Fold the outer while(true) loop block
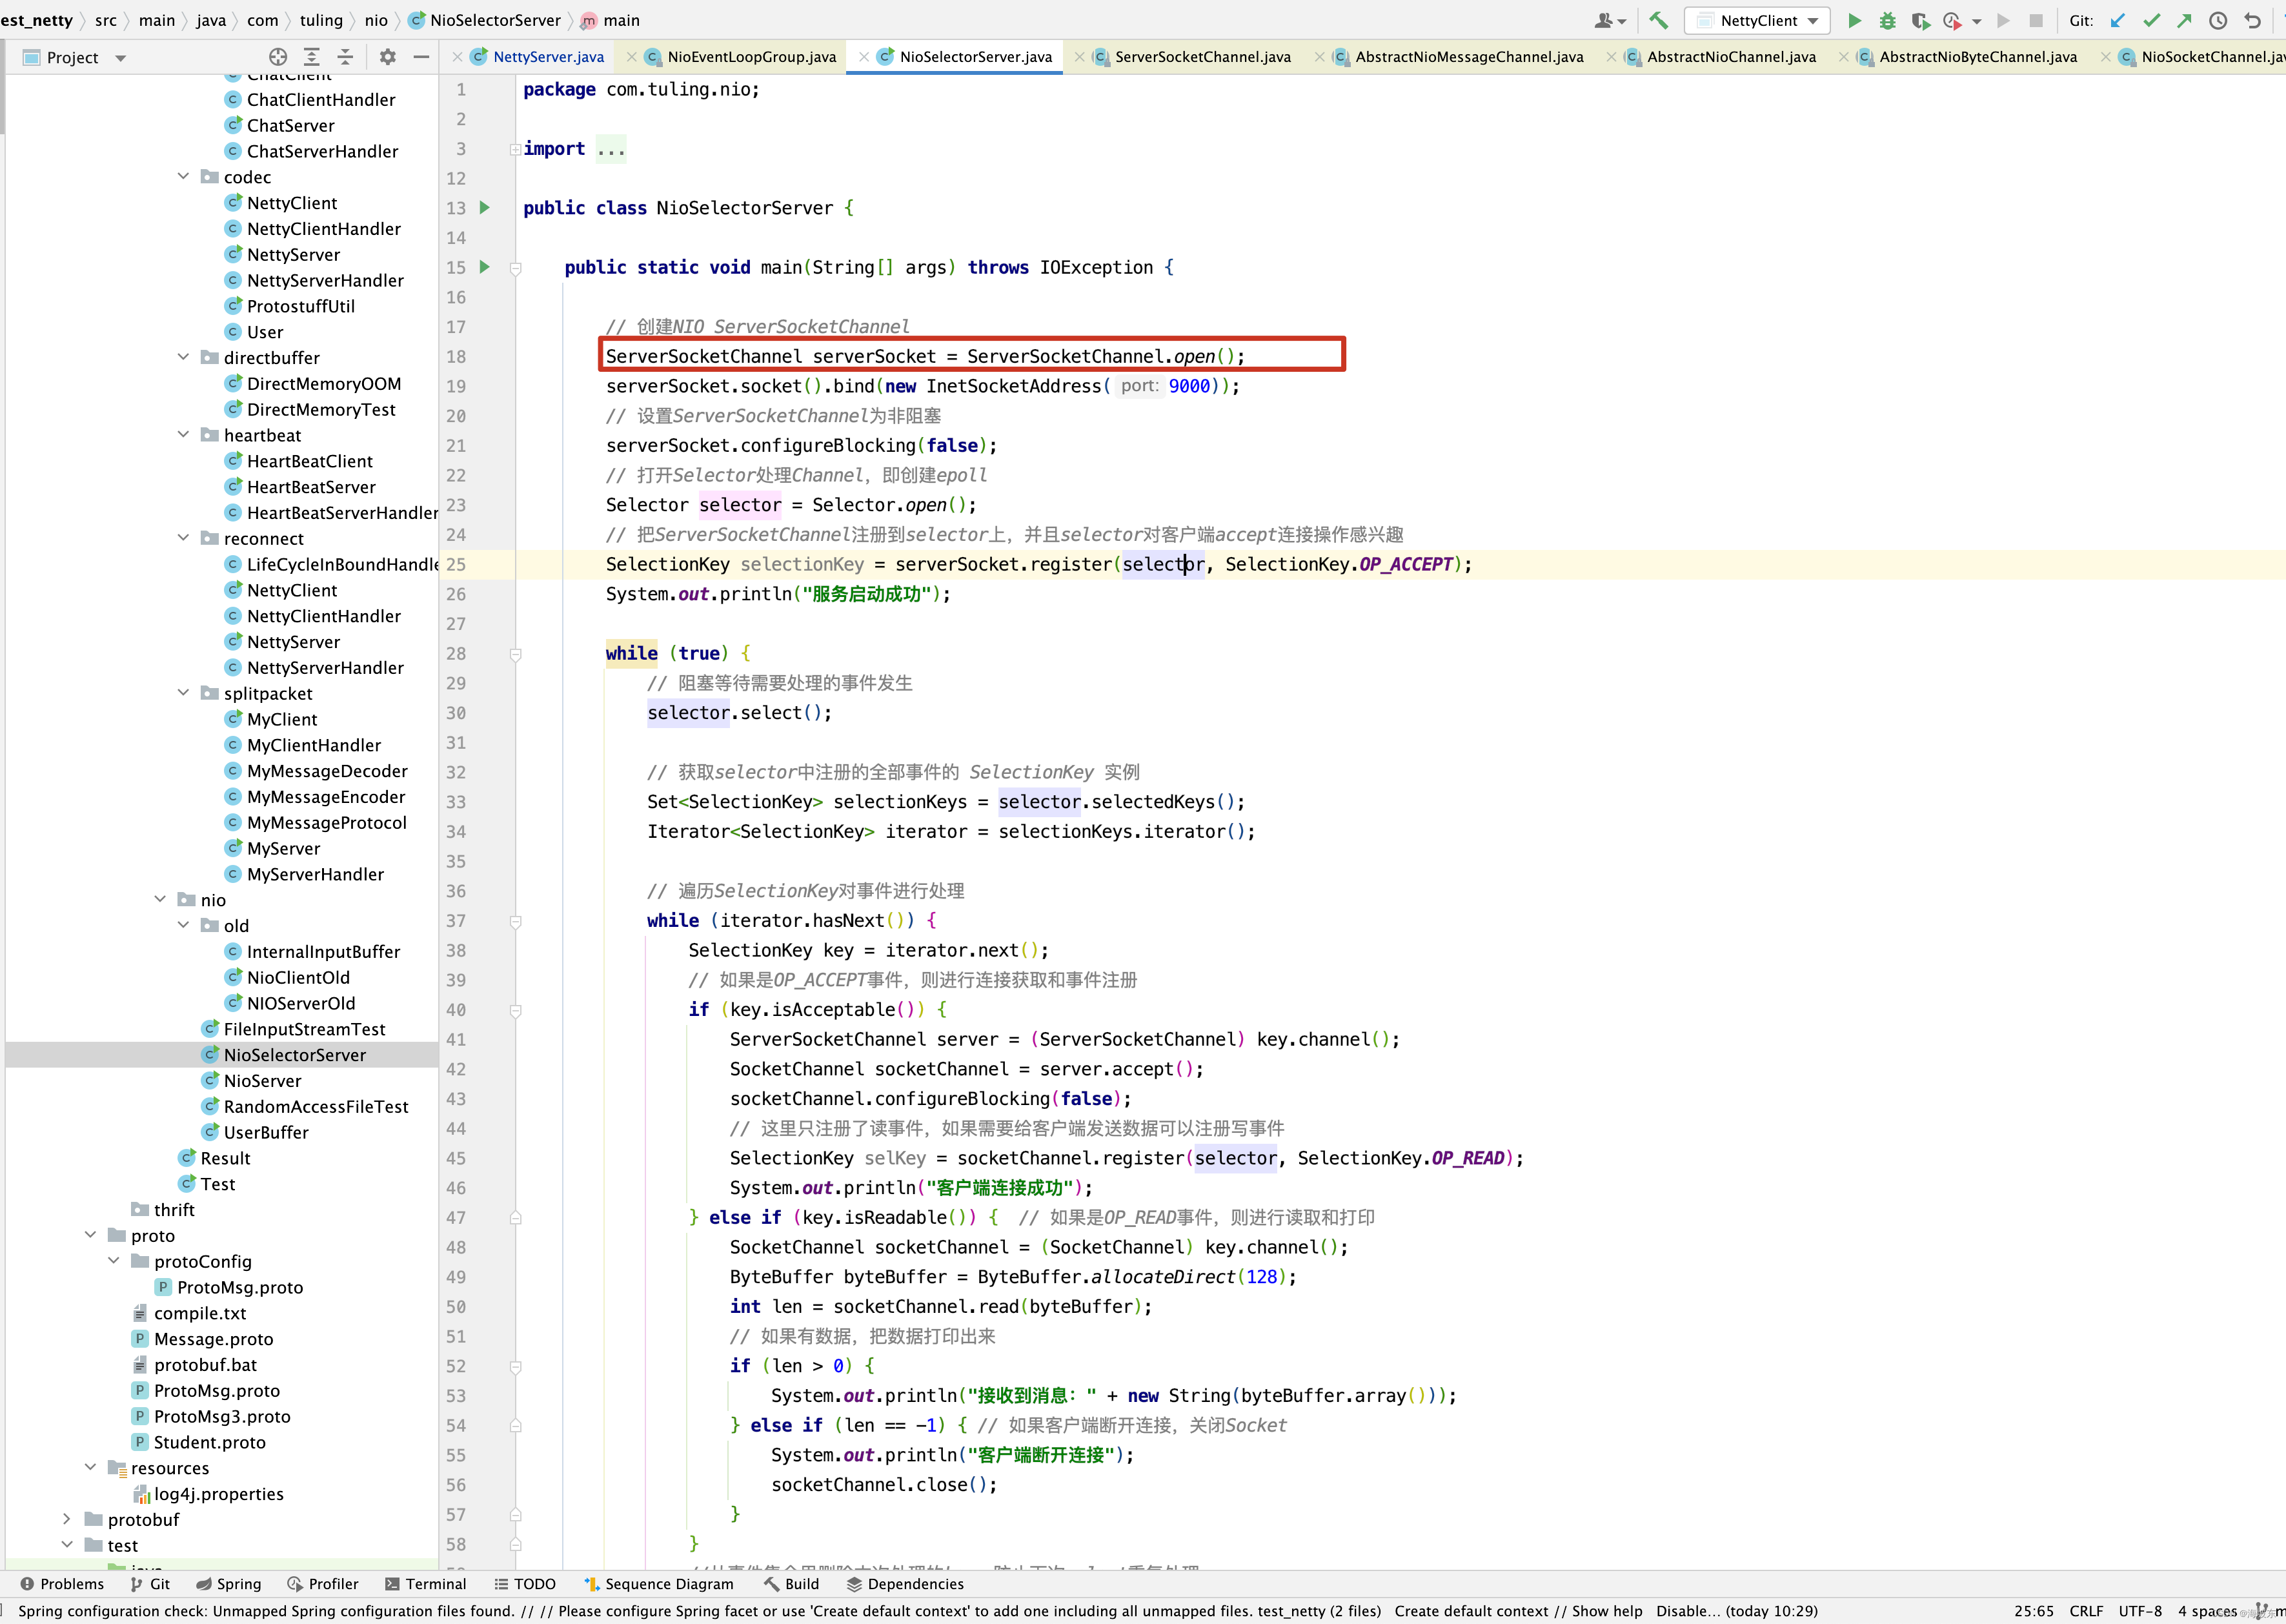This screenshot has width=2286, height=1624. click(x=516, y=654)
